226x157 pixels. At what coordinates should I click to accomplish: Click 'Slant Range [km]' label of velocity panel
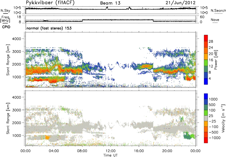pos(8,118)
